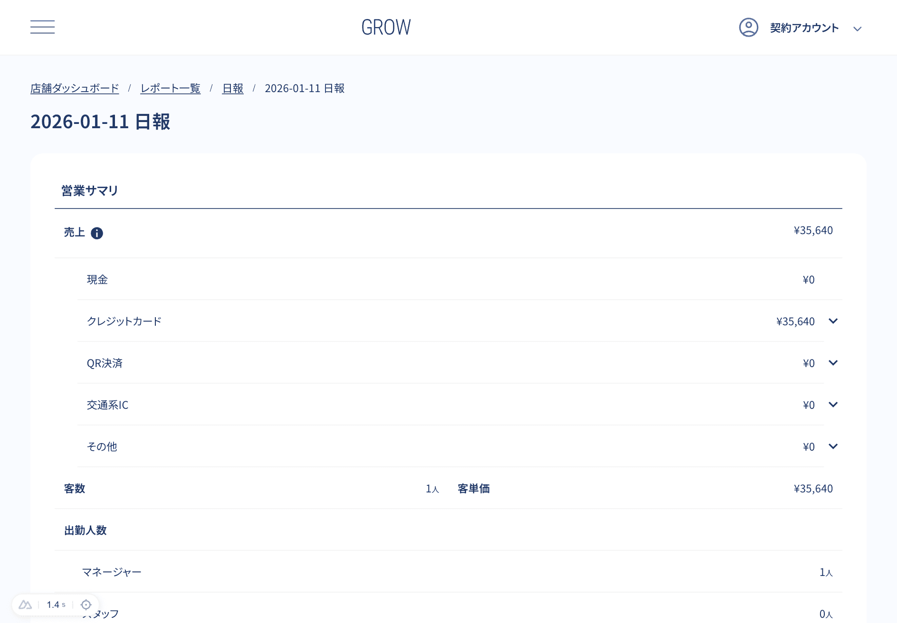This screenshot has height=623, width=897.
Task: Click the 契約アカウント menu label
Action: coord(804,28)
